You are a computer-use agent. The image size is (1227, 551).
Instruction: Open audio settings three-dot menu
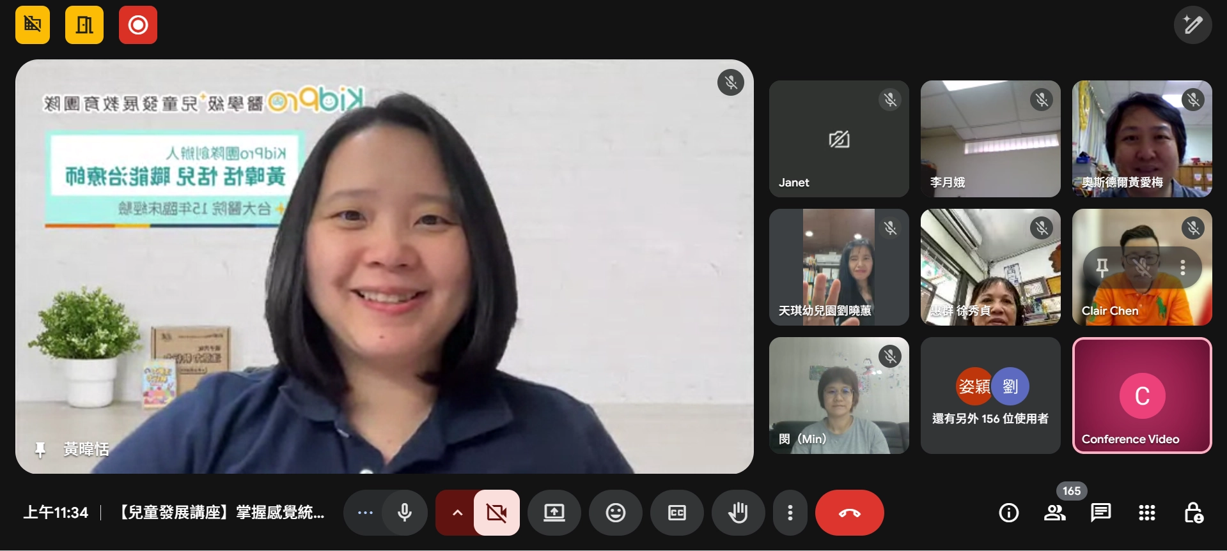coord(365,513)
